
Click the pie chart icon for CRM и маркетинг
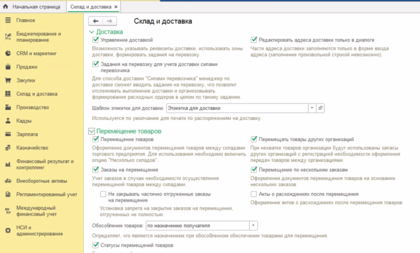(x=7, y=53)
